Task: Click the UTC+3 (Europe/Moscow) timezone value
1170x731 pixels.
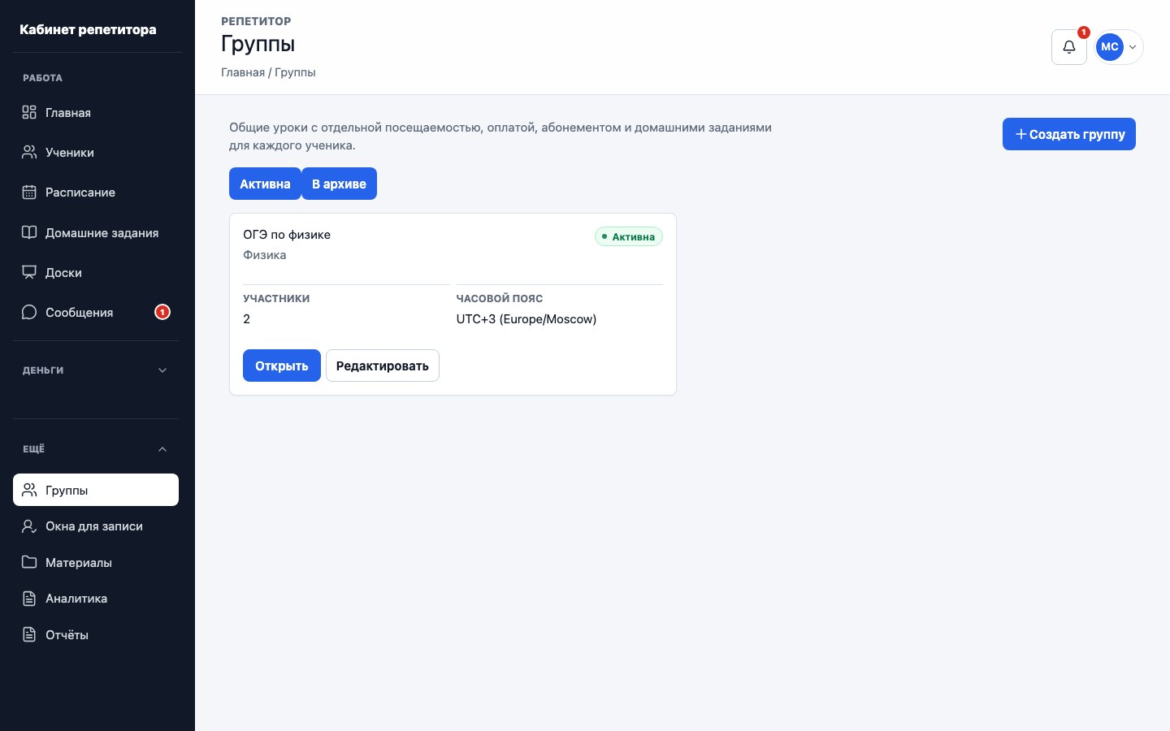Action: pos(526,319)
